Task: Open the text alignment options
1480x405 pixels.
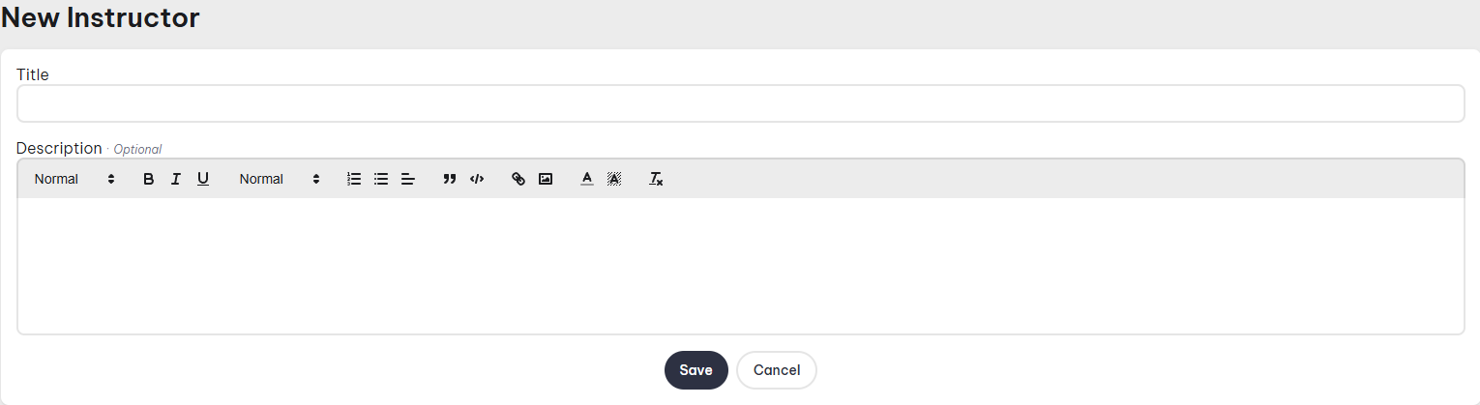Action: [x=408, y=179]
